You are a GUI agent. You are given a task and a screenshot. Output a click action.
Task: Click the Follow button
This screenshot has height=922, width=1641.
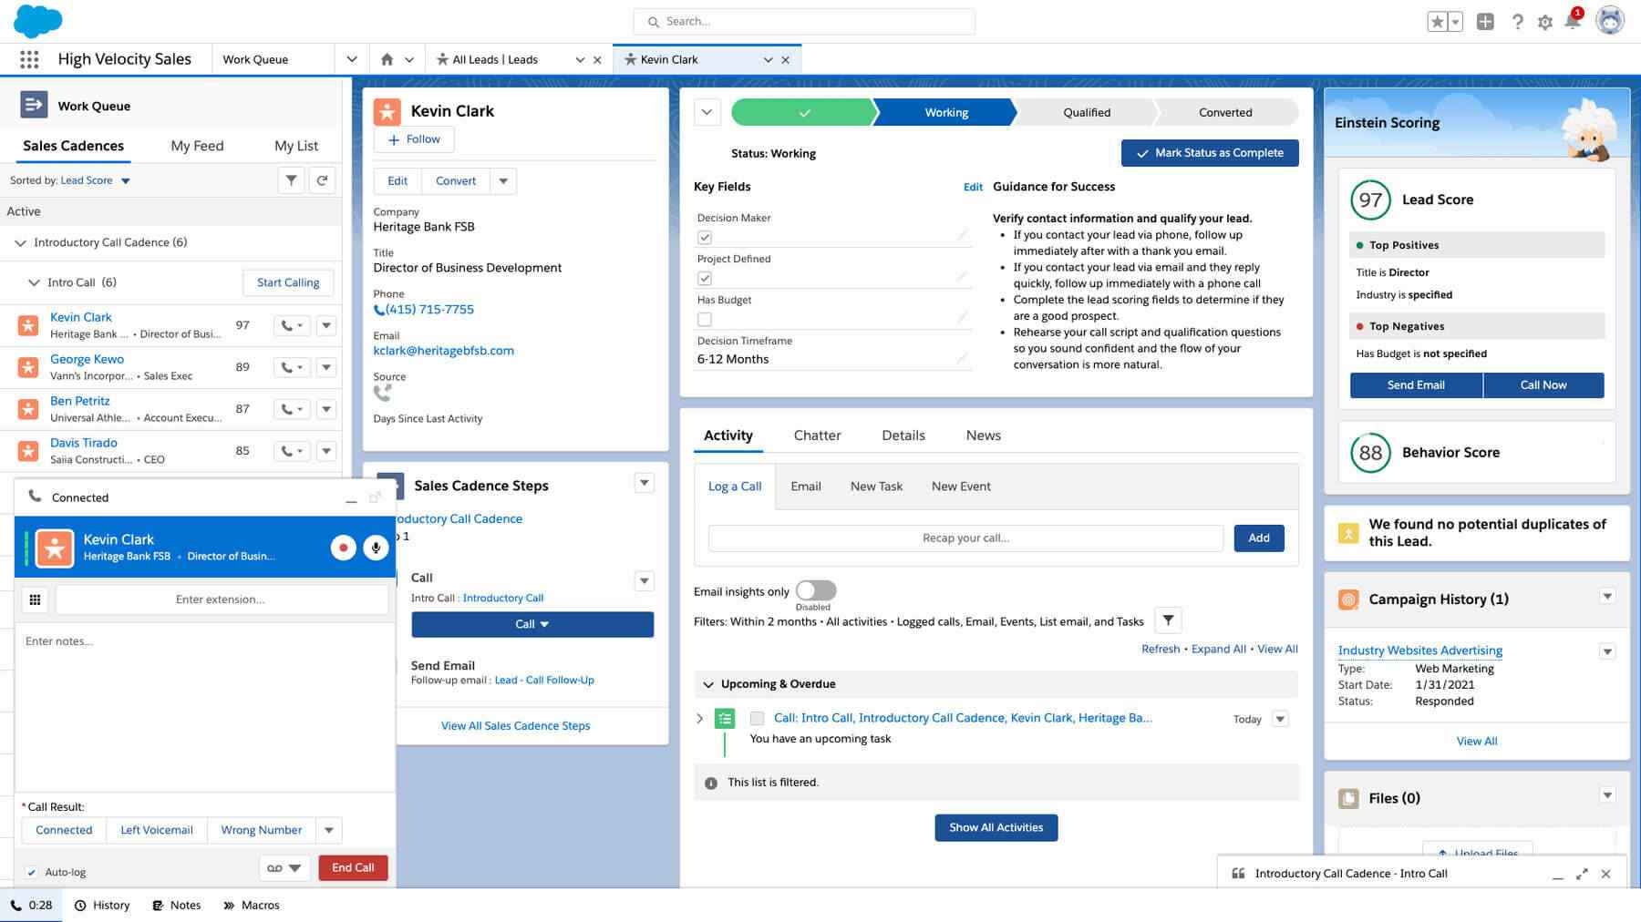414,139
